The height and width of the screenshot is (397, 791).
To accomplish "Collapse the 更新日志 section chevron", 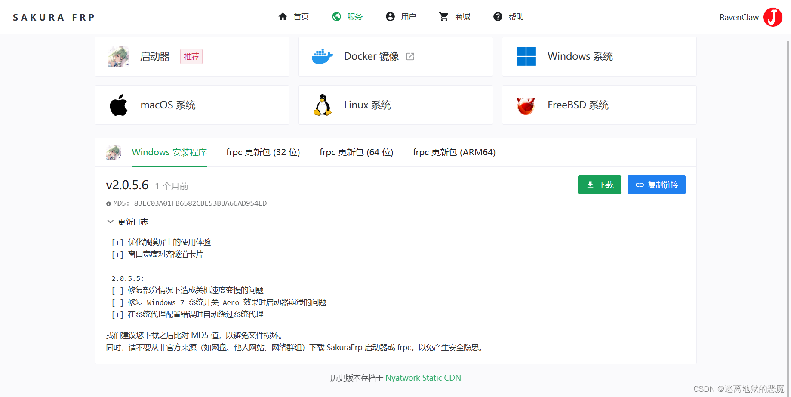I will pos(111,222).
